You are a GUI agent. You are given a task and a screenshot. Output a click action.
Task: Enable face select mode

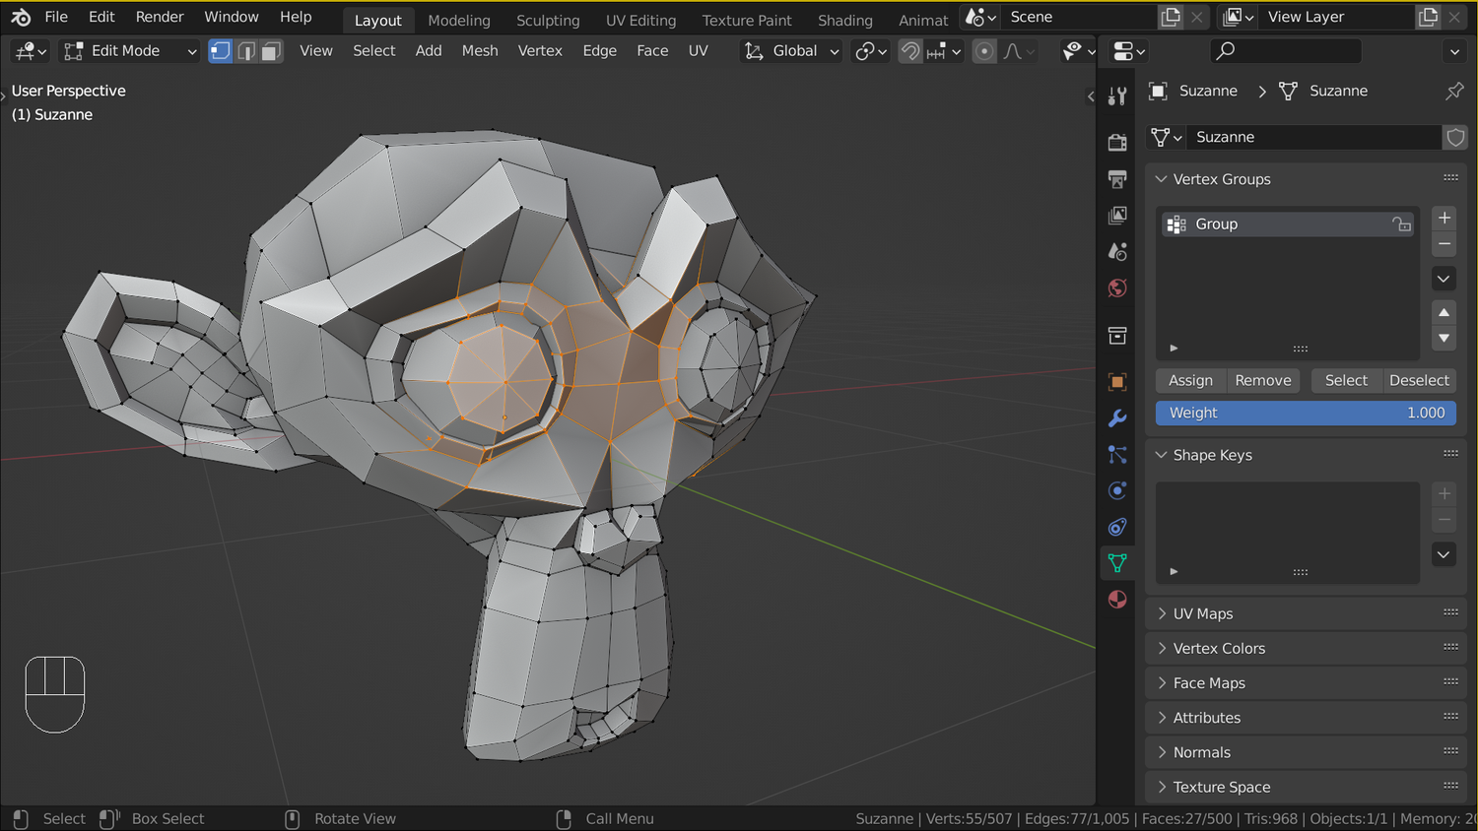pyautogui.click(x=271, y=50)
